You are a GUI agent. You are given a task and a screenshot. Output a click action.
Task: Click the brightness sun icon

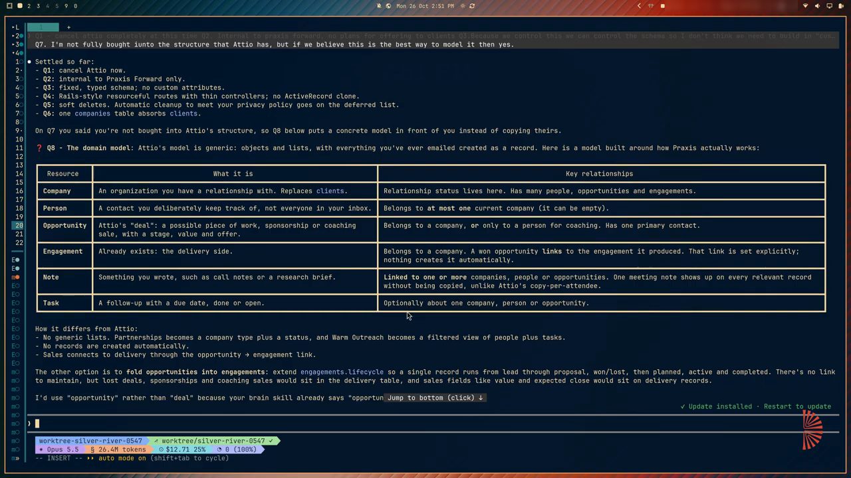click(x=463, y=6)
